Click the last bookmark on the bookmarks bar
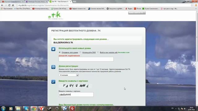Viewport: 198px width, 111px height. click(x=169, y=9)
